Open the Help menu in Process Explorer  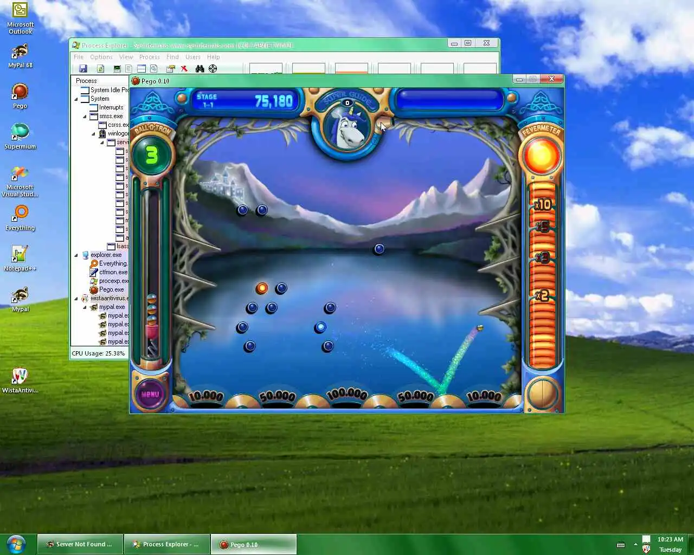point(214,57)
